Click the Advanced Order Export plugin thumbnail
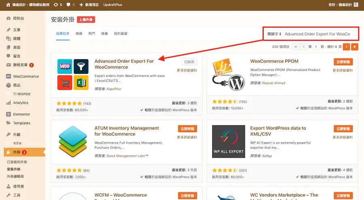 point(73,75)
